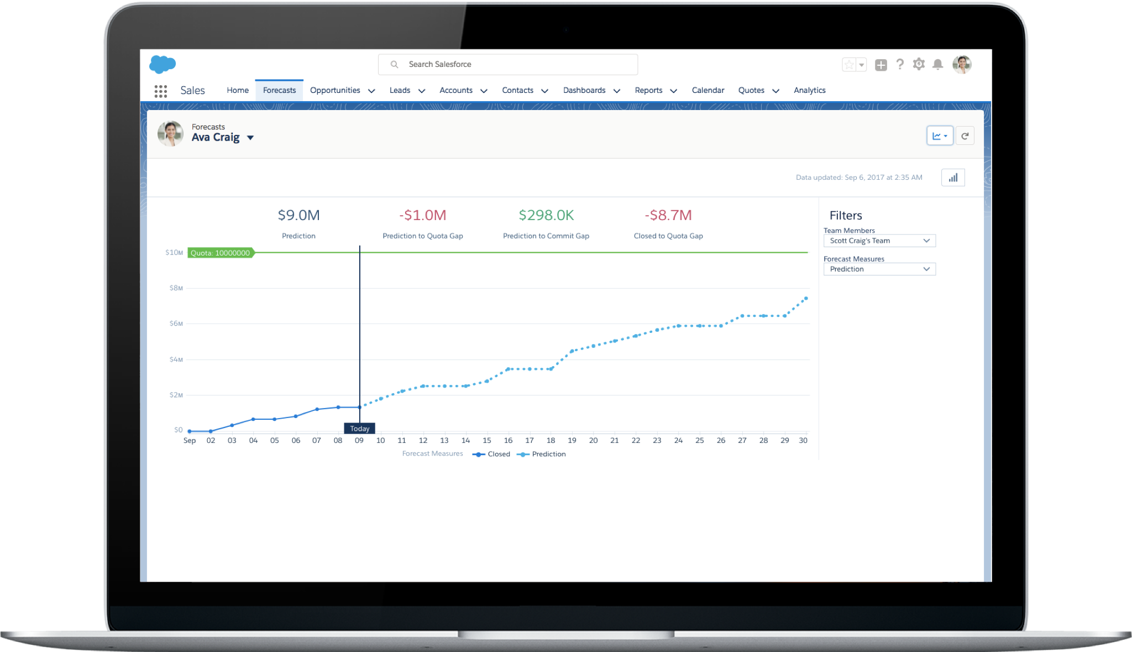Click the global actions plus icon
This screenshot has height=652, width=1132.
pos(881,65)
